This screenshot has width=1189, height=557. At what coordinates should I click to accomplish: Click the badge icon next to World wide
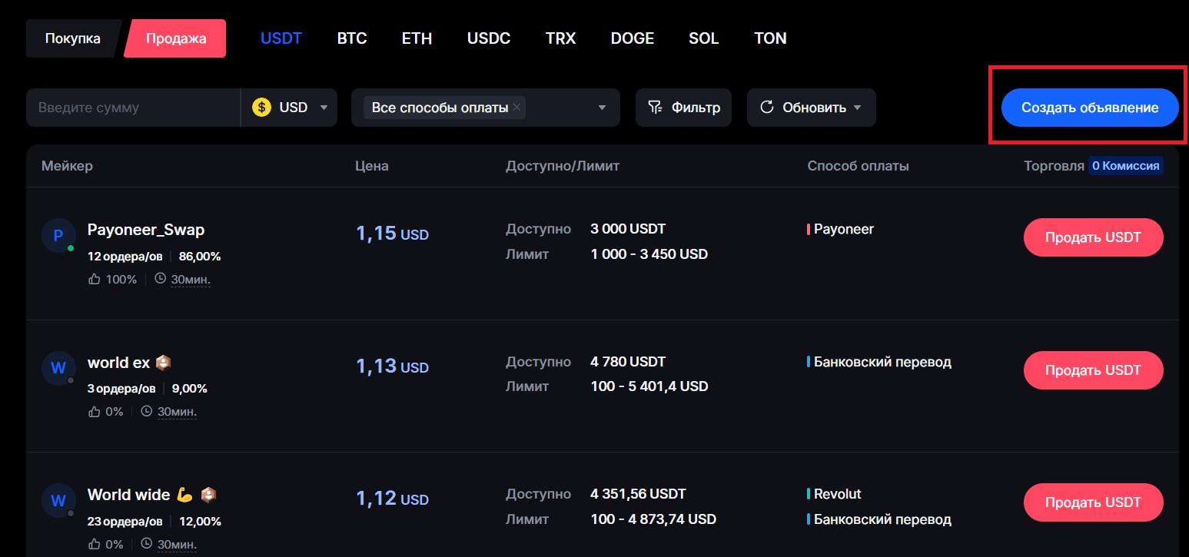(x=208, y=495)
